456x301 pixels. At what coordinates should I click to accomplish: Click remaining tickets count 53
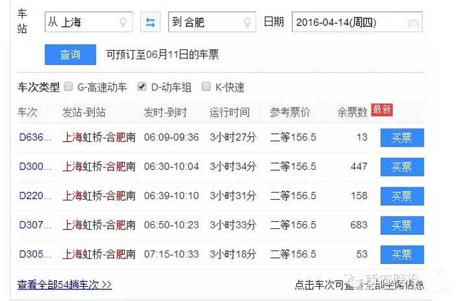pos(362,254)
